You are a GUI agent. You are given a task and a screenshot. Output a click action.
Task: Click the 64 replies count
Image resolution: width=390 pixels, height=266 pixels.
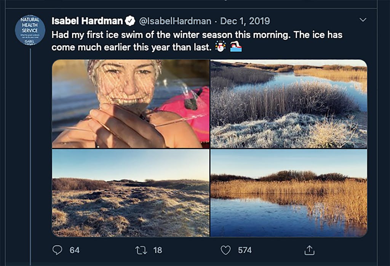pos(74,250)
